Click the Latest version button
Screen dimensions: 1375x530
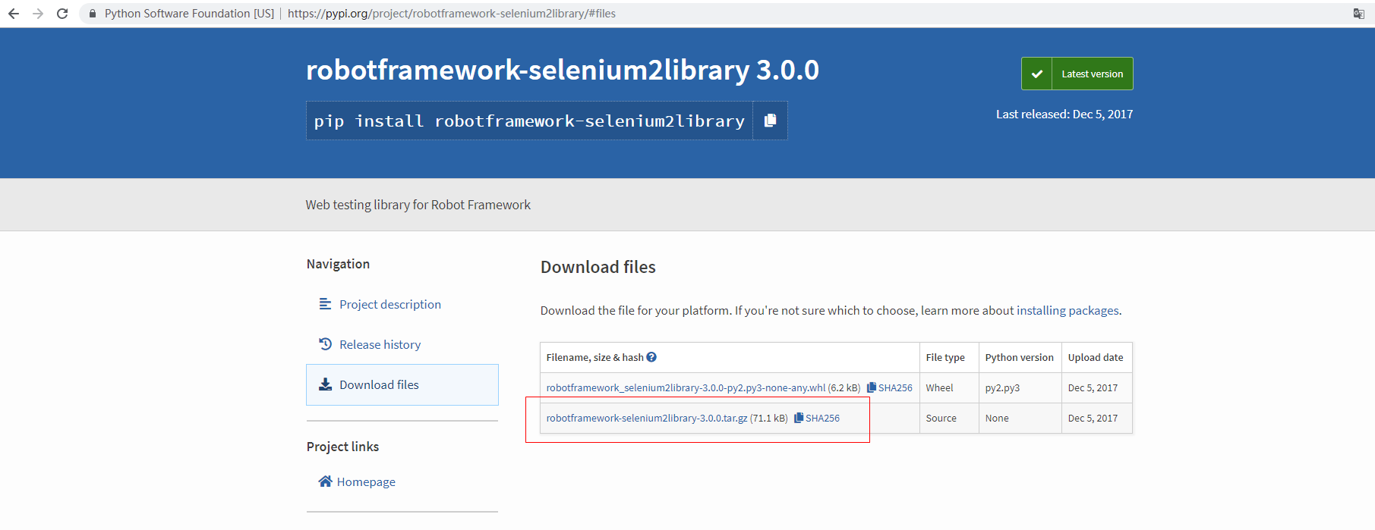[1077, 74]
